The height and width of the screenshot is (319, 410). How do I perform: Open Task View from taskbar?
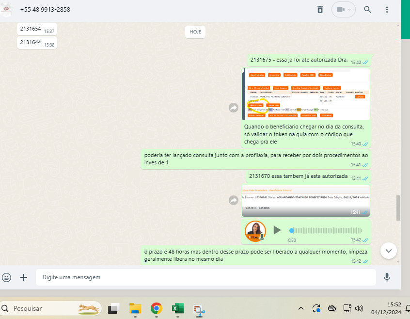coord(114,308)
